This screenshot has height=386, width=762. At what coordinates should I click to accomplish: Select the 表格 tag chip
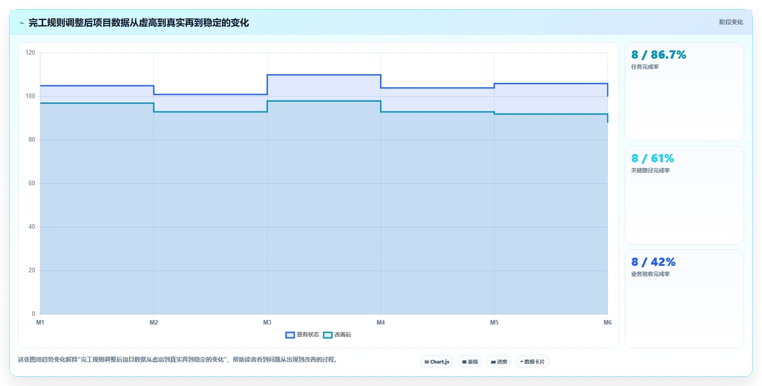click(x=470, y=362)
